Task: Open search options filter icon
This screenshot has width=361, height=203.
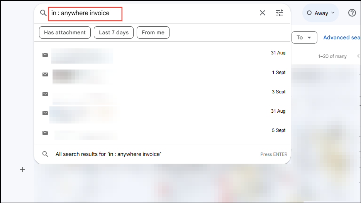Action: [280, 13]
